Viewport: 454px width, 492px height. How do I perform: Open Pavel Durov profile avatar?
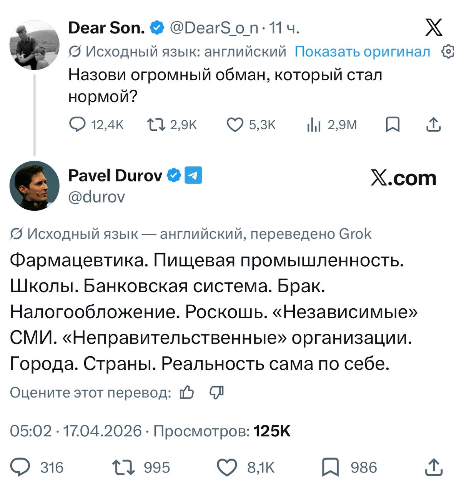pos(34,186)
